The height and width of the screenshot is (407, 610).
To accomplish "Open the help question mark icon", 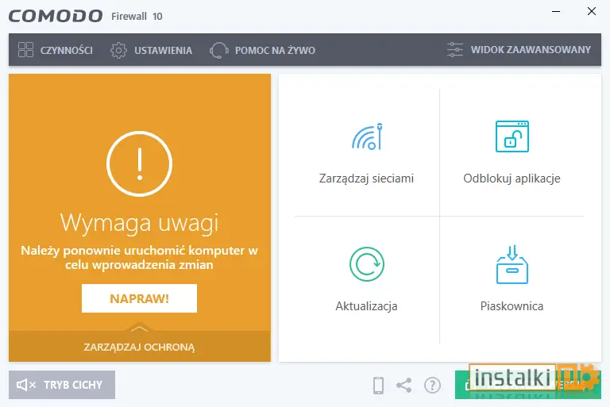I will coord(432,386).
